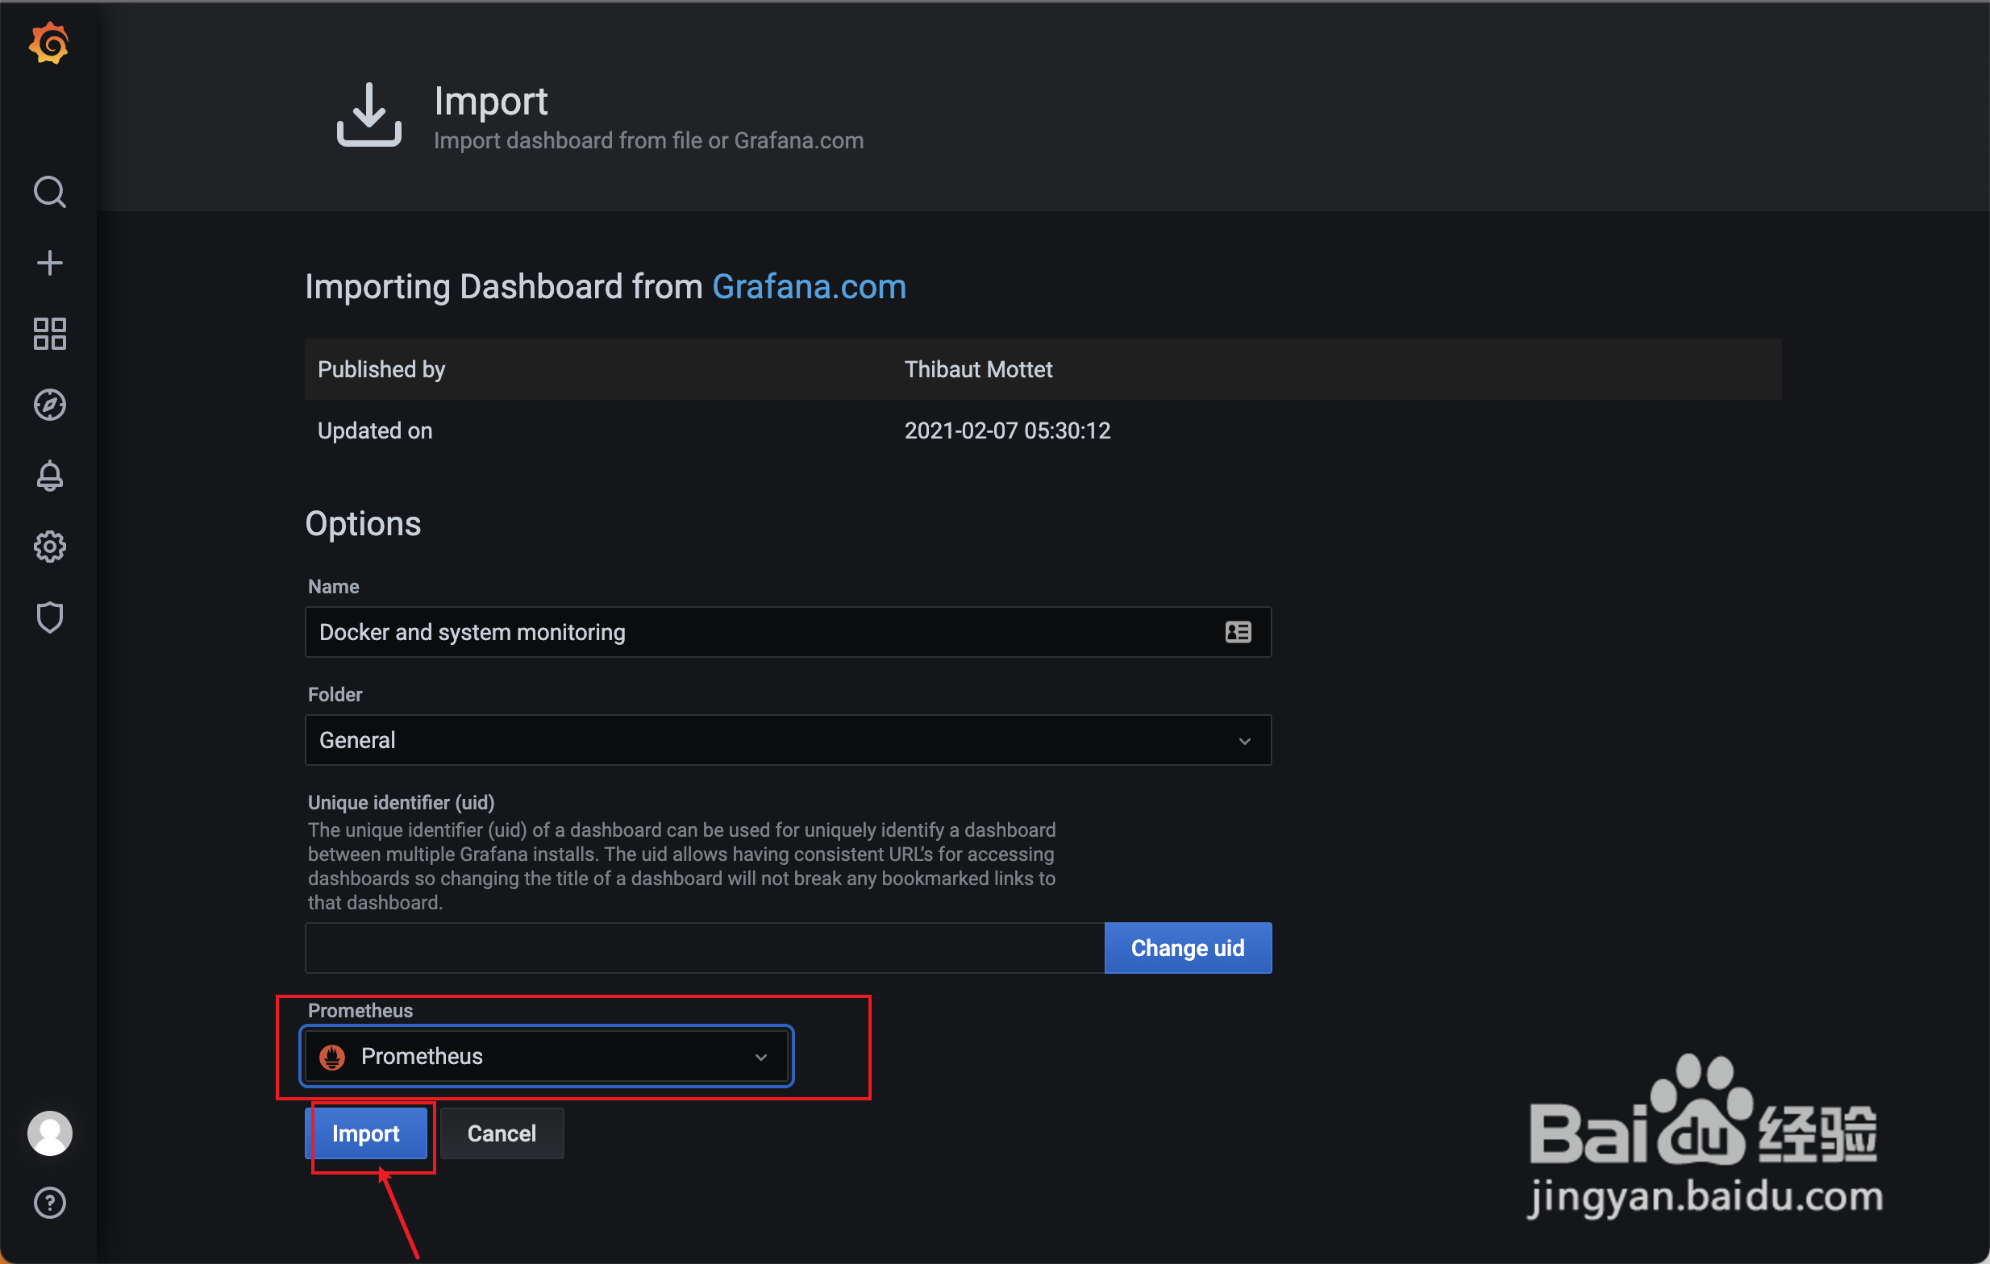Select the updated date 2021-02-07 05:30:12
The image size is (1990, 1264).
(1007, 430)
